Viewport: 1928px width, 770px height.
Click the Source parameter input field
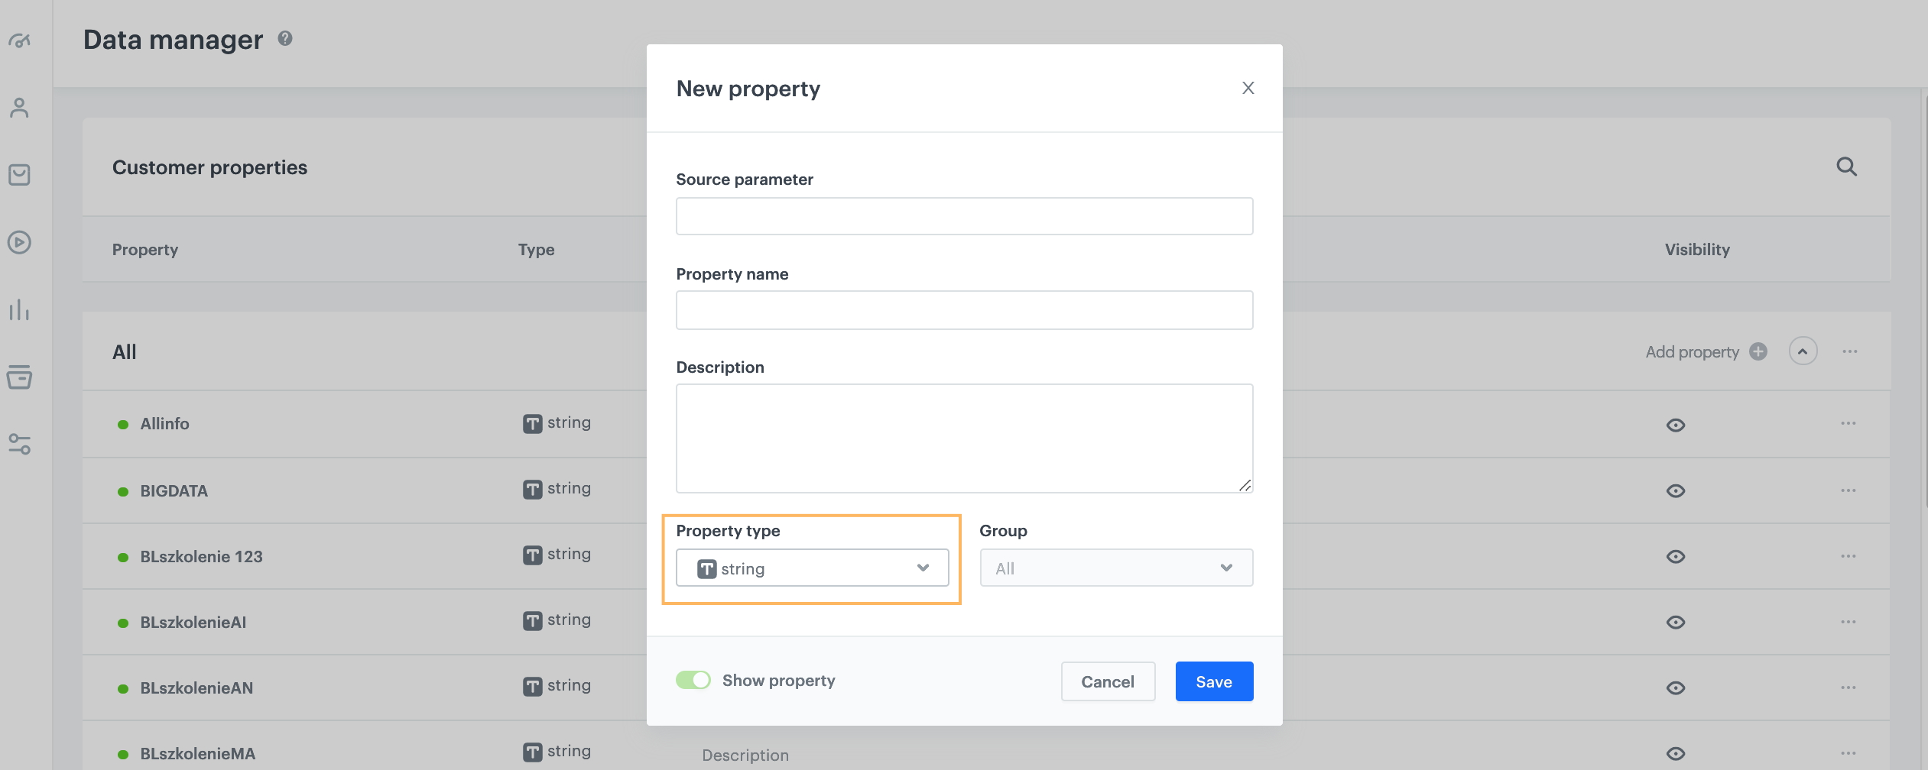[963, 216]
